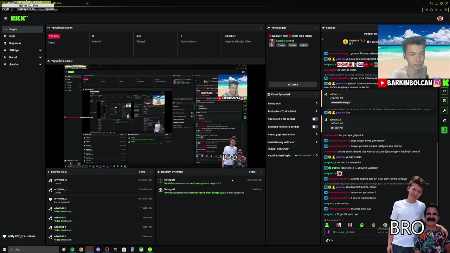Click Need for Speed: Most Wanted link
Image resolution: width=450 pixels, height=253 pixels.
[208, 193]
